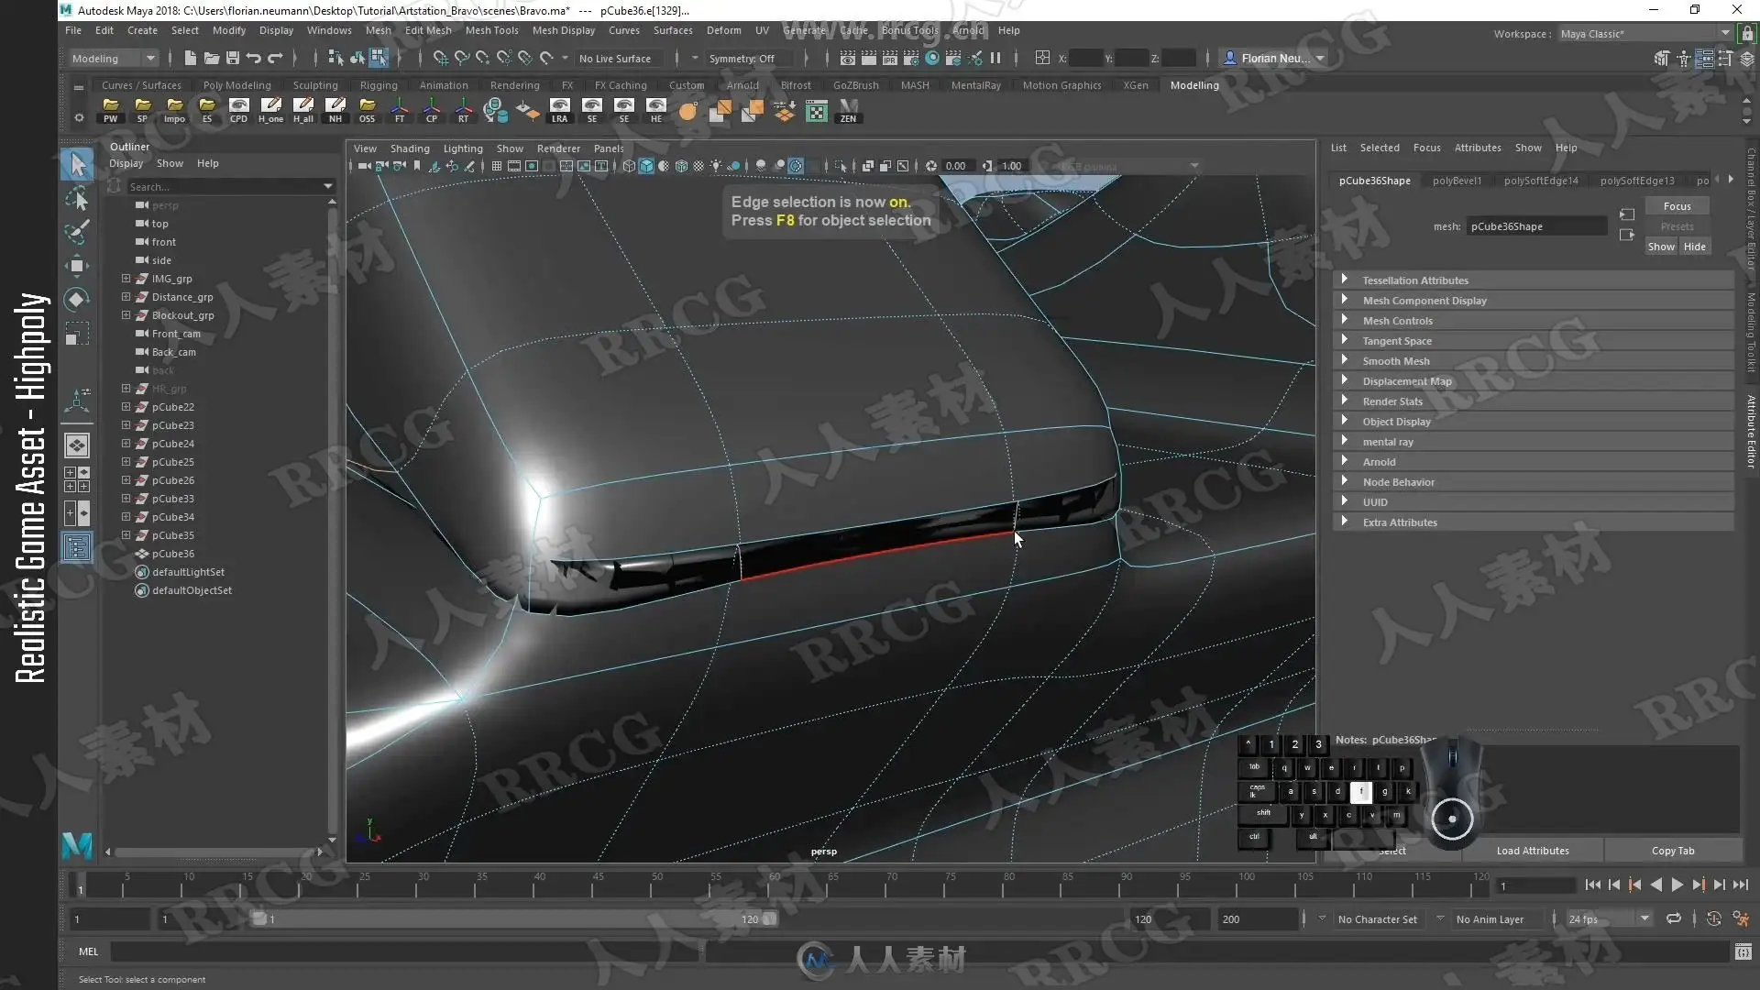Image resolution: width=1760 pixels, height=990 pixels.
Task: Toggle auto keyframe button
Action: (x=1714, y=918)
